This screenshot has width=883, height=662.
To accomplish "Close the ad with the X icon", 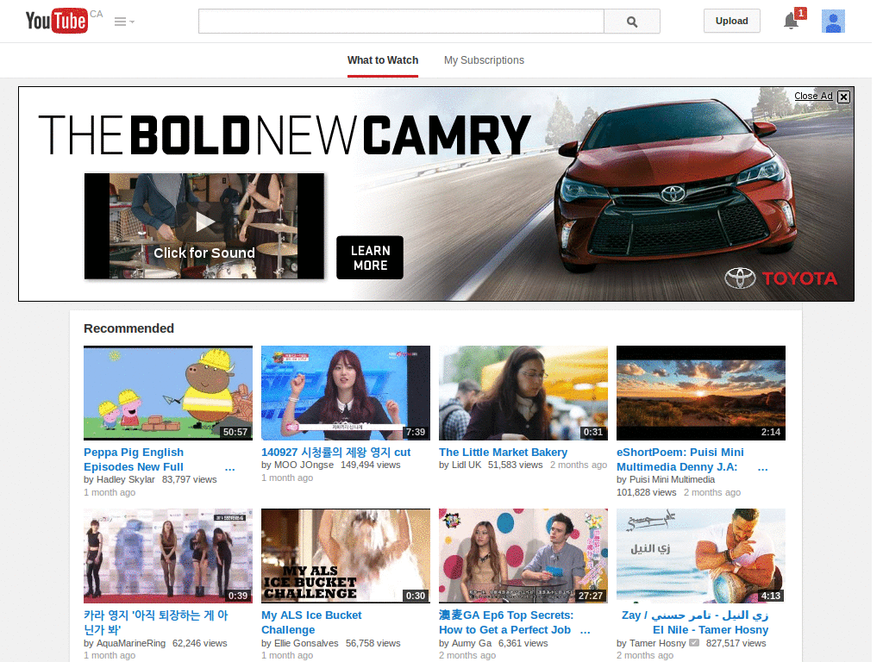I will [x=843, y=97].
